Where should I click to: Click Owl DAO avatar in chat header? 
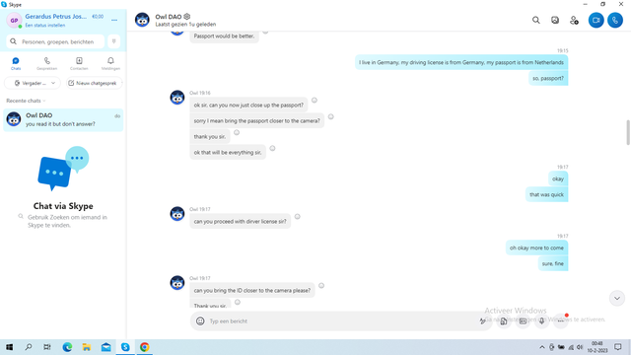[142, 20]
